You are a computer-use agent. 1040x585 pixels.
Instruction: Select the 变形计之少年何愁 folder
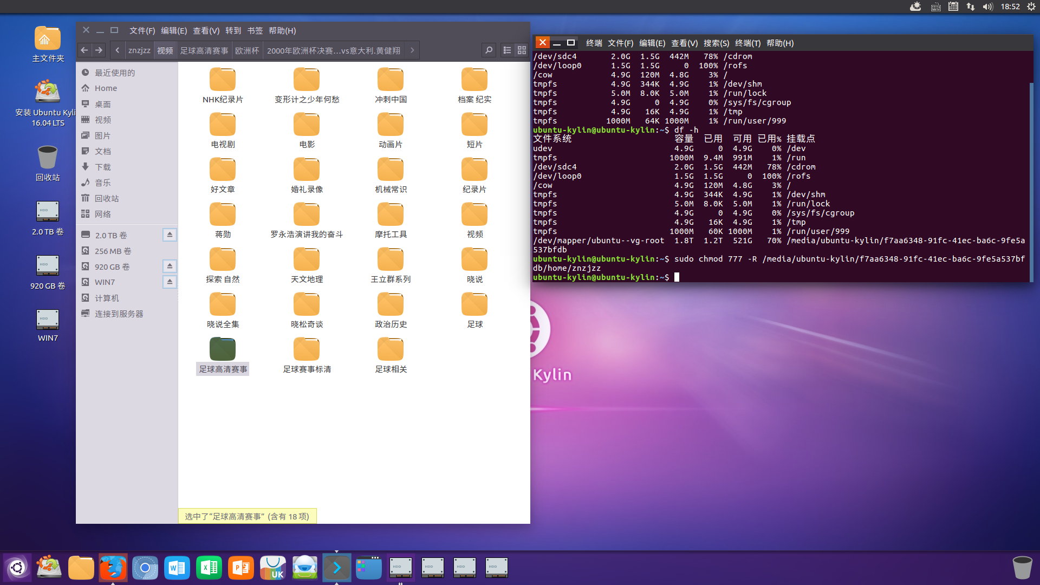click(x=307, y=86)
